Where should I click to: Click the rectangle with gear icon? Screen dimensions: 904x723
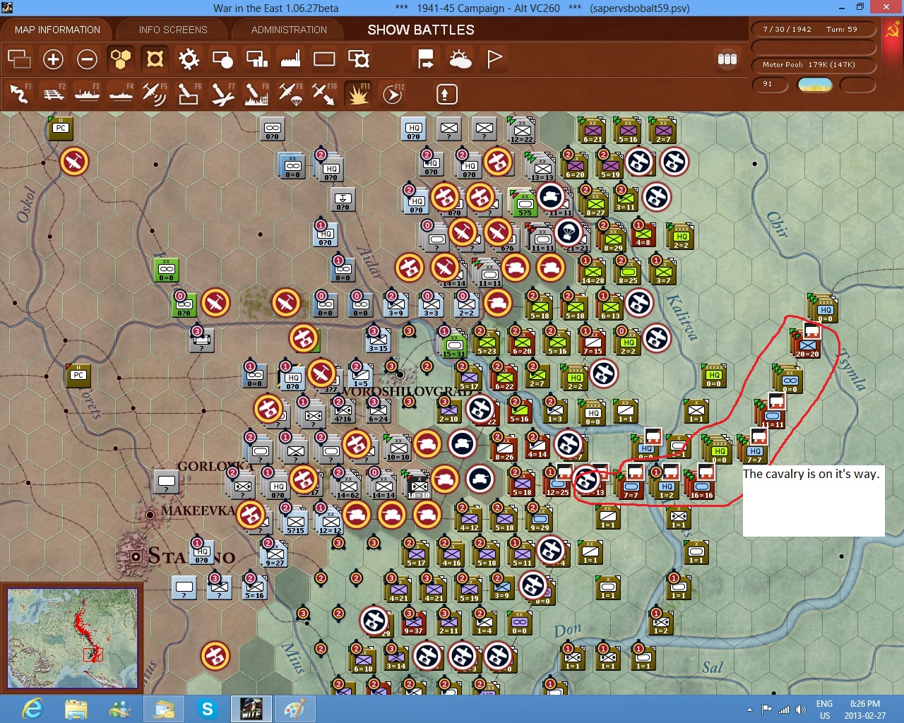pos(359,59)
